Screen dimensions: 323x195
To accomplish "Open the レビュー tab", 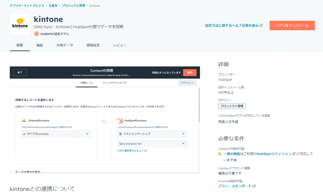I will [120, 45].
